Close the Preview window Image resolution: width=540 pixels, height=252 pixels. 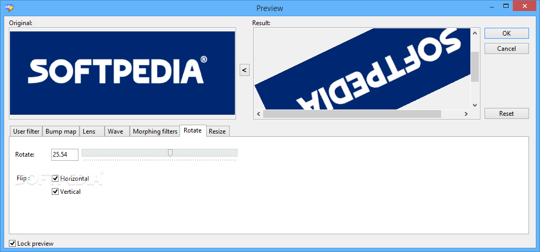[x=524, y=6]
